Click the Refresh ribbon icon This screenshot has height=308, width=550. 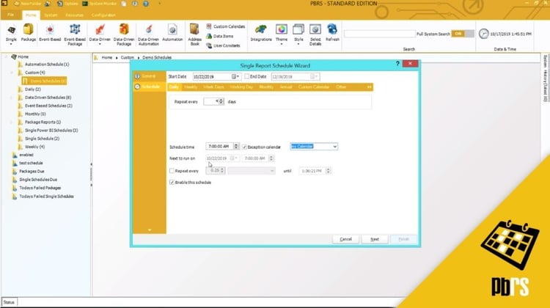point(332,30)
